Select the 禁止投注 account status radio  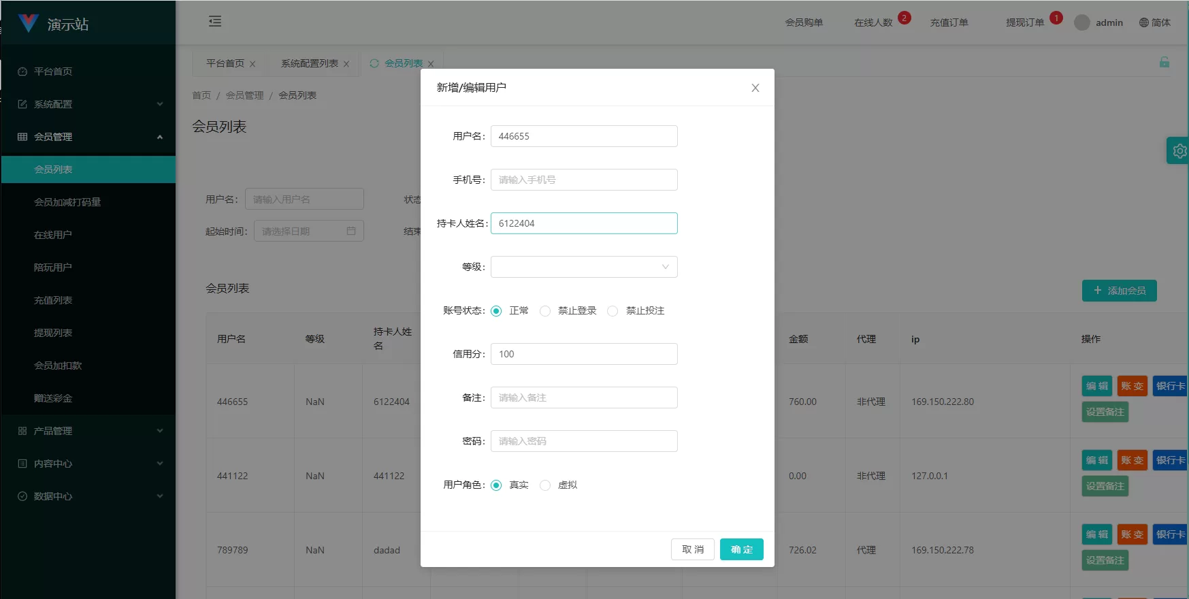coord(613,311)
